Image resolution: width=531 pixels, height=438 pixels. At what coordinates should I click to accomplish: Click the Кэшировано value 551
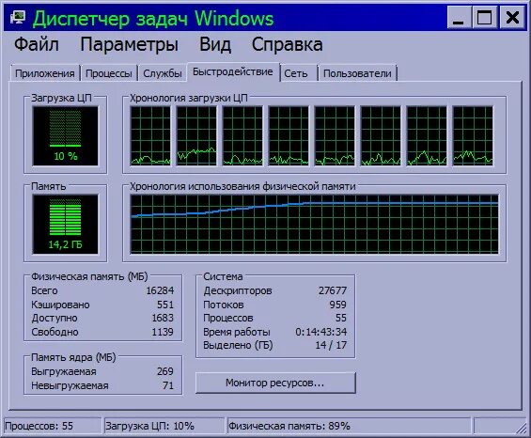[165, 305]
